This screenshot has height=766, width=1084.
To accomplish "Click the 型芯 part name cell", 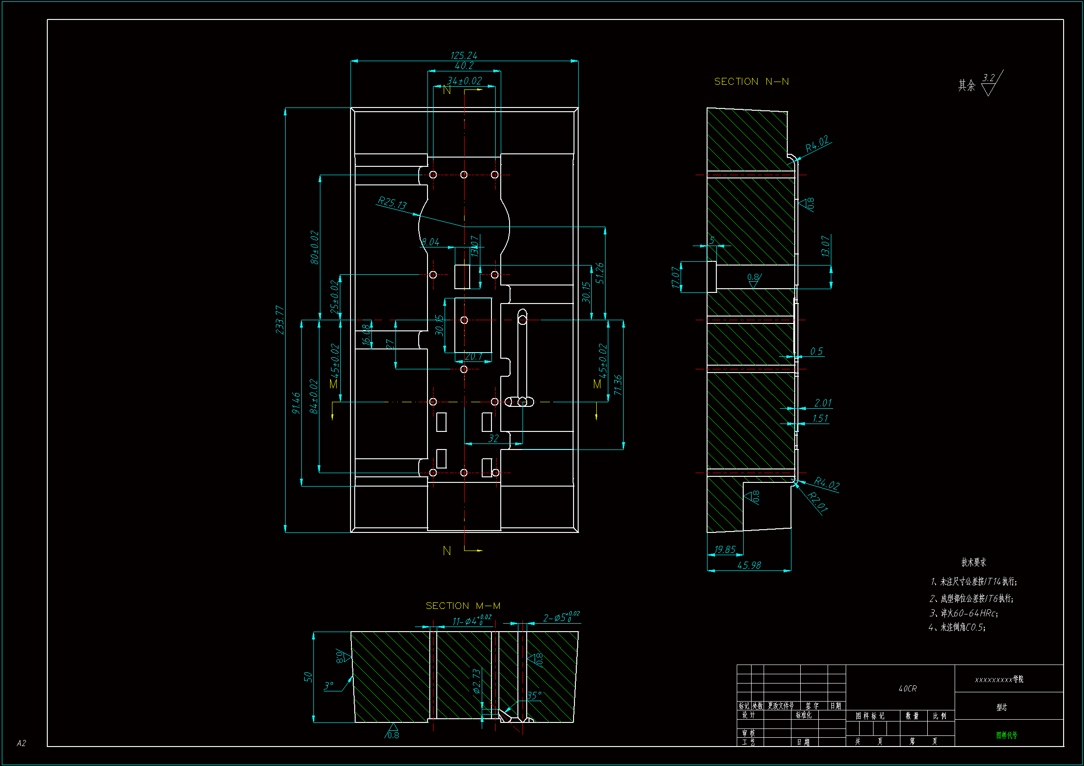I will pos(1001,707).
